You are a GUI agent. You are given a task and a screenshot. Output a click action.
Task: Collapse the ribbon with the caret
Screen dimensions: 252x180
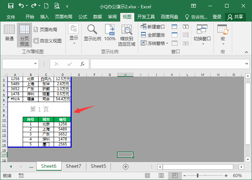tap(246, 52)
